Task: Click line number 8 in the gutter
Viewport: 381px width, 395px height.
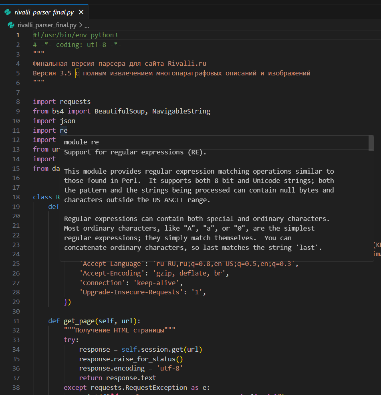Action: (x=18, y=101)
